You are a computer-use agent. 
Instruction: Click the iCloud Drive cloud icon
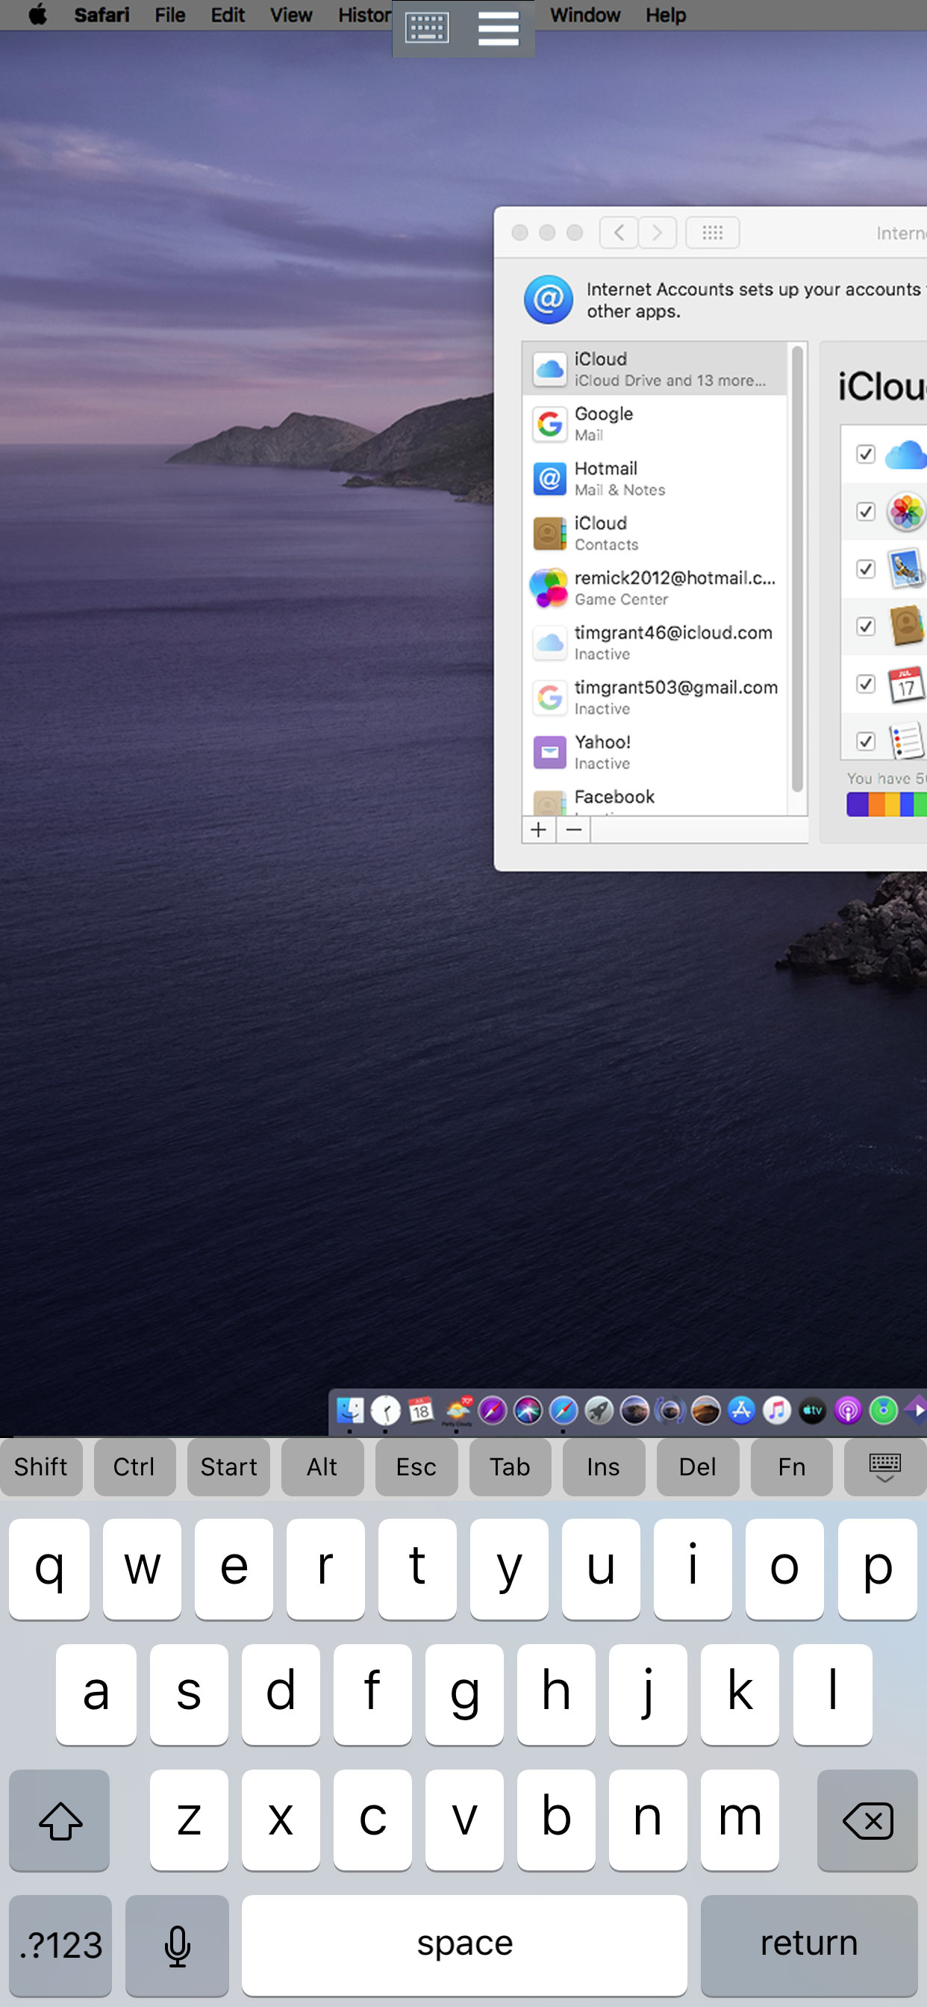pos(906,454)
